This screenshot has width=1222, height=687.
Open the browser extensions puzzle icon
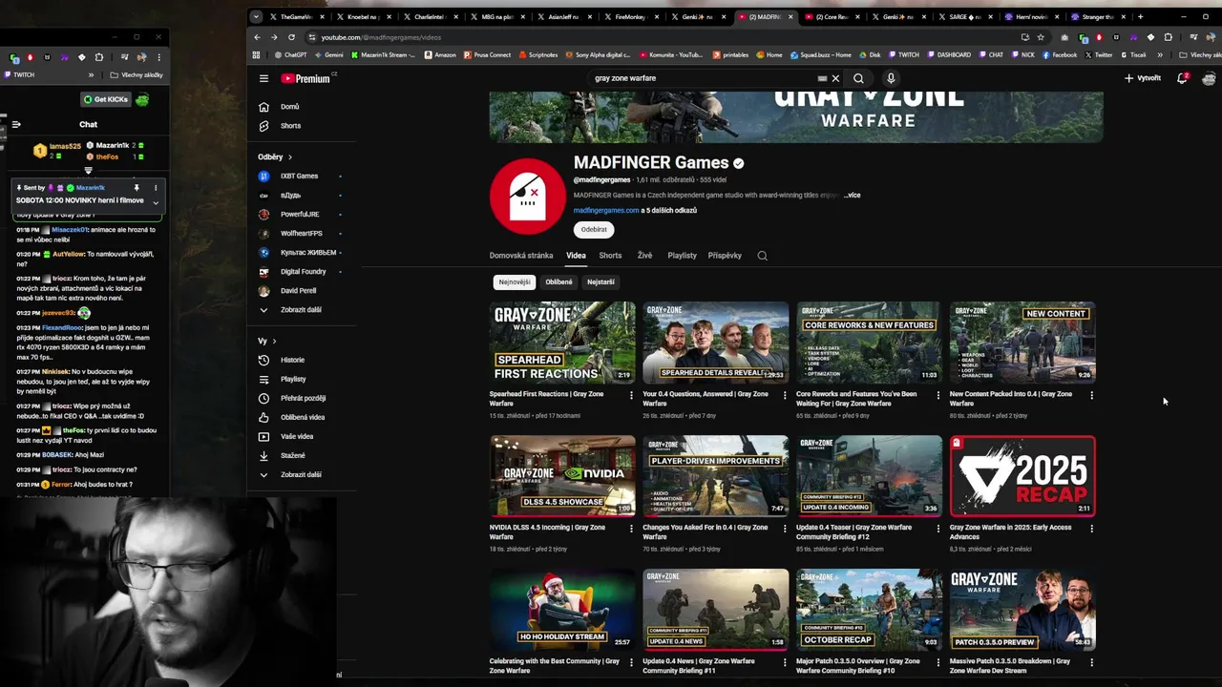click(x=1168, y=37)
